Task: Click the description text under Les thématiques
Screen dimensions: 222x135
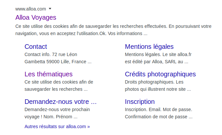Action: (x=59, y=85)
